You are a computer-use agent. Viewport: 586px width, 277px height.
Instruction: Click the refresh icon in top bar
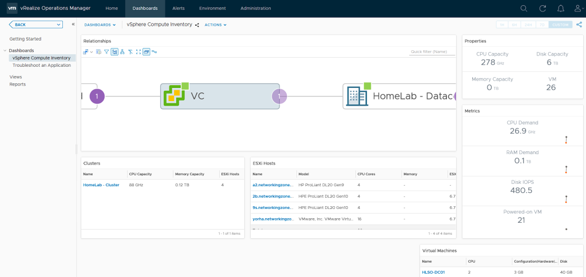point(543,9)
